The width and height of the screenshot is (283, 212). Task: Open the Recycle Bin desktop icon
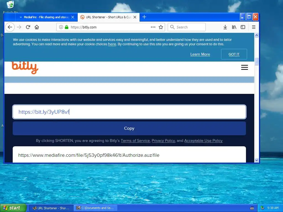coord(11,7)
